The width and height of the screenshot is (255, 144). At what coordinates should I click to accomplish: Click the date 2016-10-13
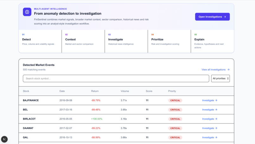66,137
